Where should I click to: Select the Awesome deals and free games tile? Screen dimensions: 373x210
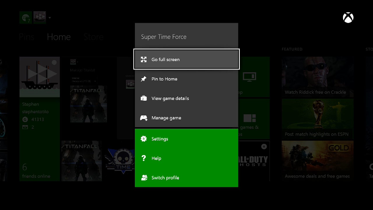[317, 161]
